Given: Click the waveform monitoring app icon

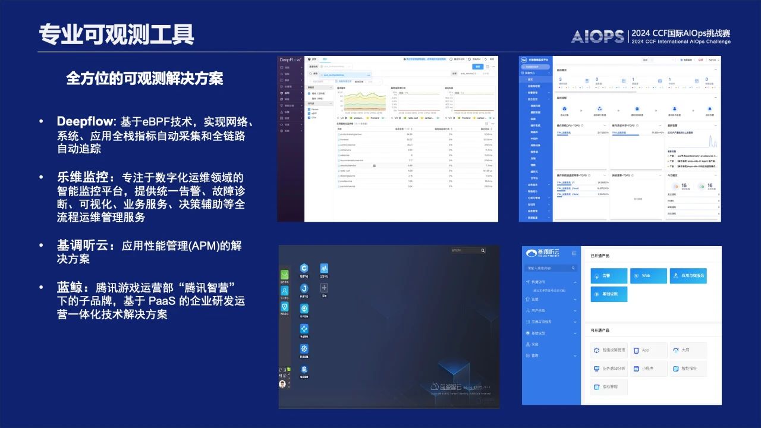Looking at the screenshot, I should pyautogui.click(x=324, y=269).
